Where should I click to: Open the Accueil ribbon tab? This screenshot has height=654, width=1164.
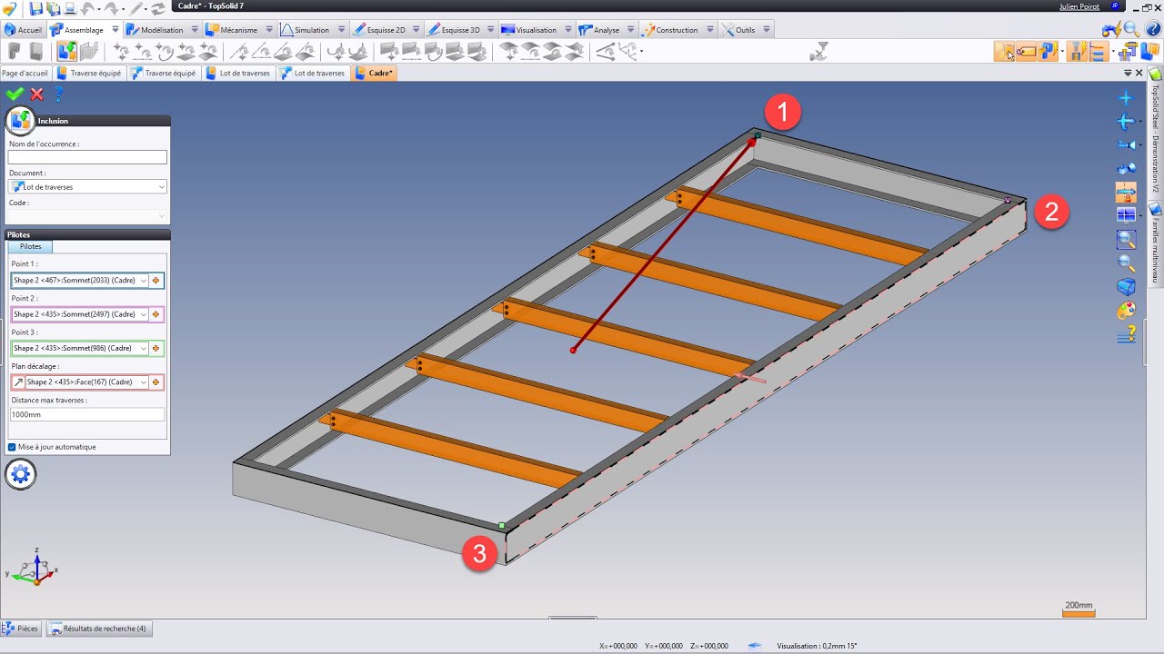tap(24, 29)
